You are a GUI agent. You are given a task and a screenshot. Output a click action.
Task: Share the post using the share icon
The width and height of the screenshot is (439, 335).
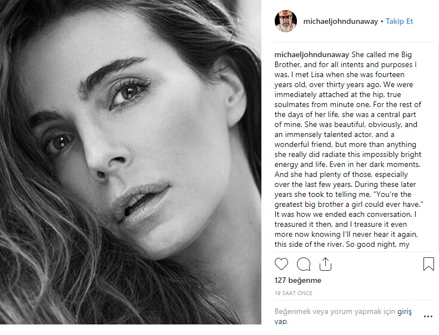pos(325,264)
